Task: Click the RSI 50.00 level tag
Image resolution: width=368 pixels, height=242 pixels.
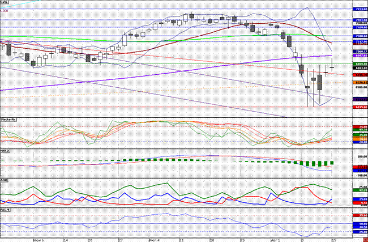Action: pyautogui.click(x=361, y=224)
